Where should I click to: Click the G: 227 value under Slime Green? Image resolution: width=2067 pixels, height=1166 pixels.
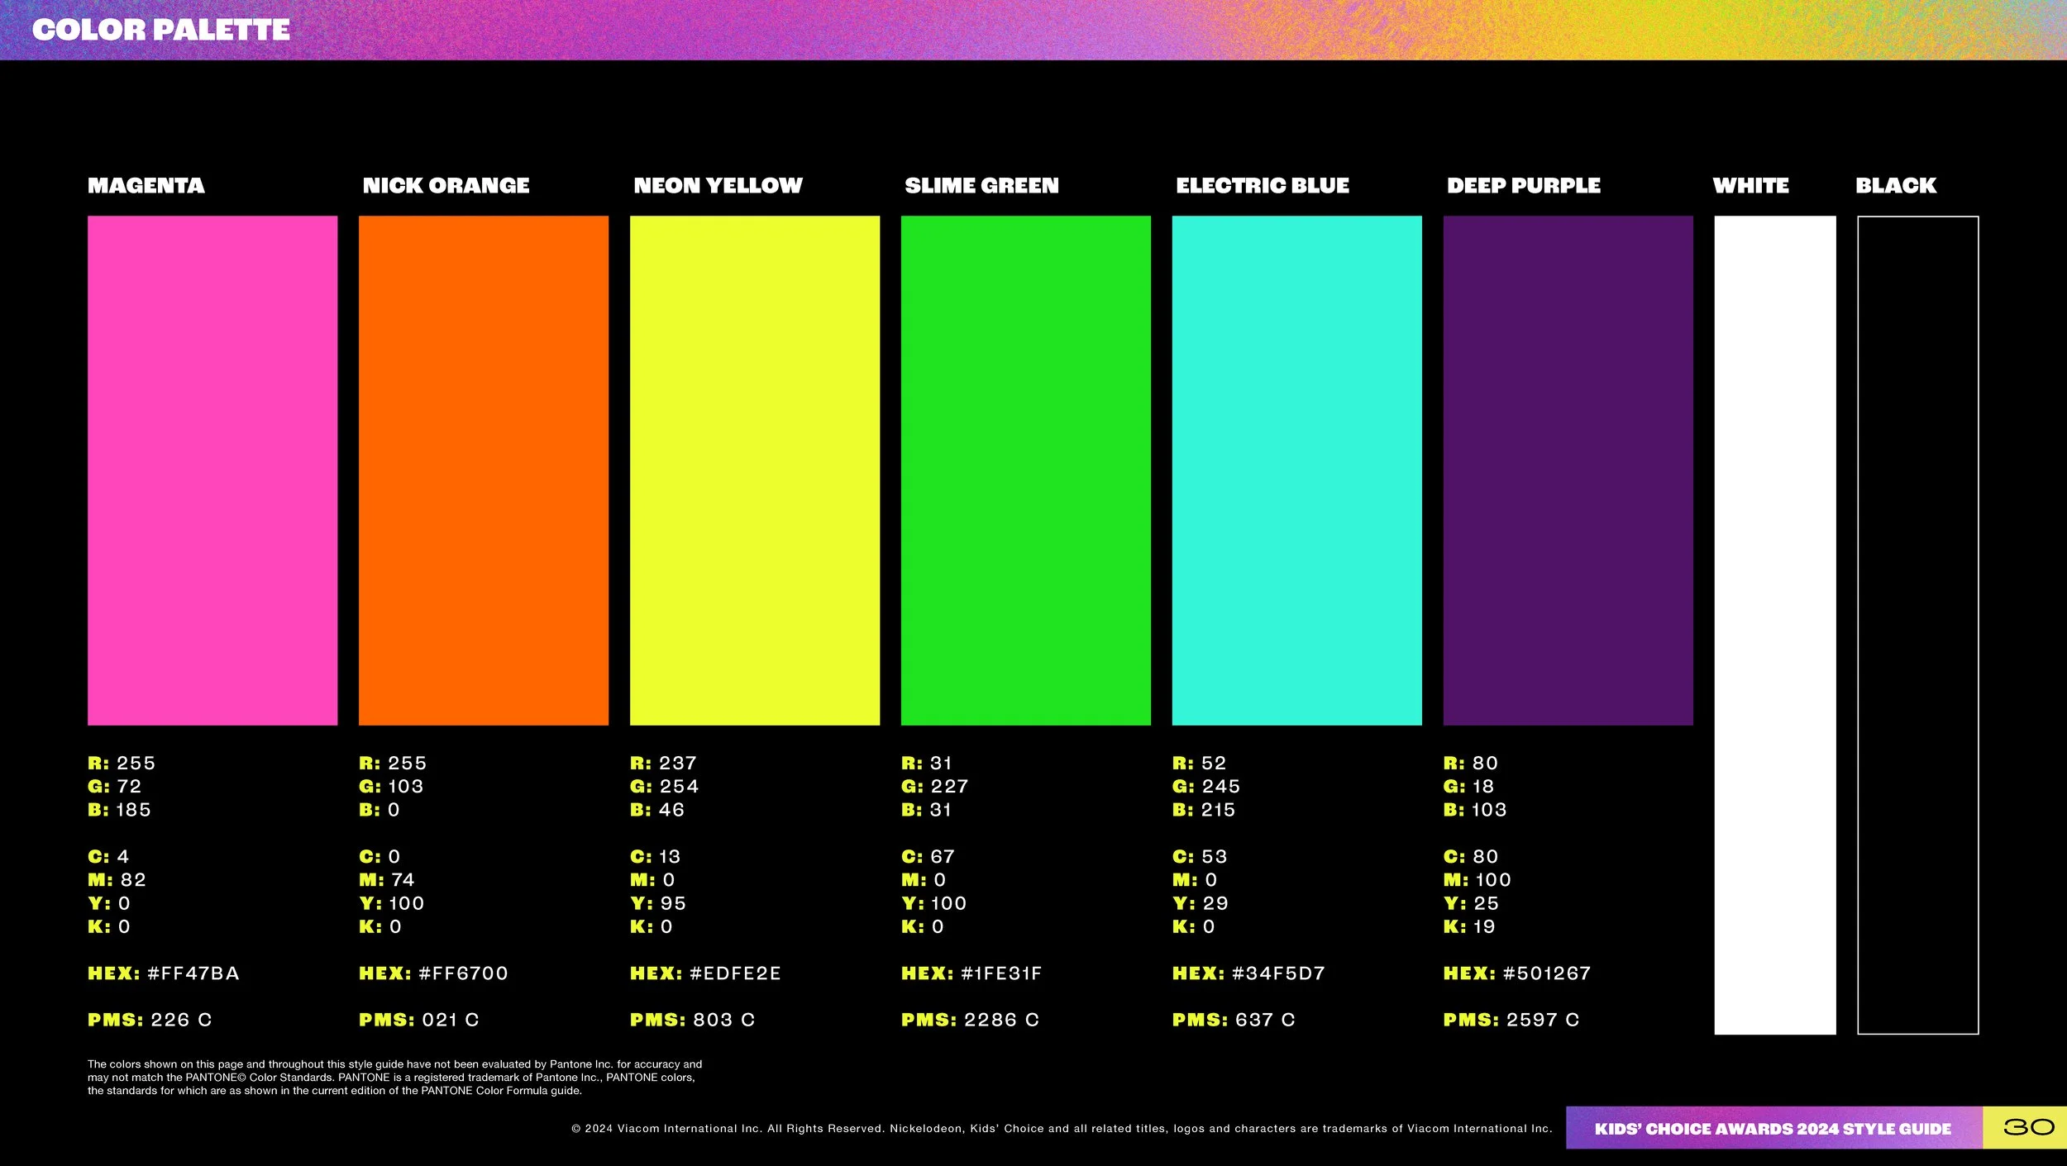click(x=935, y=787)
